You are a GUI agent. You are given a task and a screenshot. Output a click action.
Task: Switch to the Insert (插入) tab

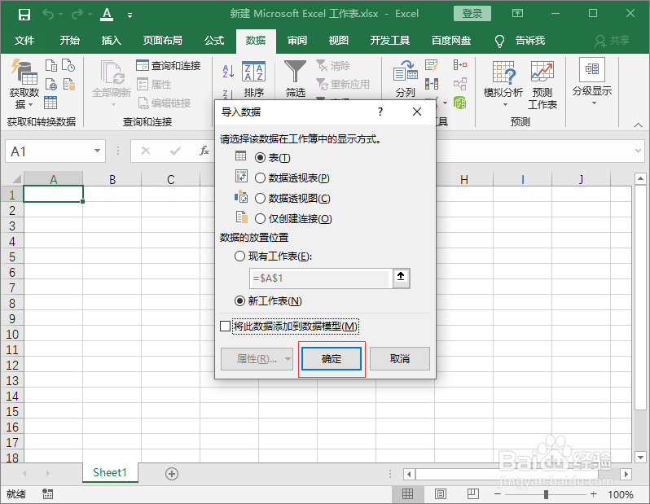pos(111,41)
